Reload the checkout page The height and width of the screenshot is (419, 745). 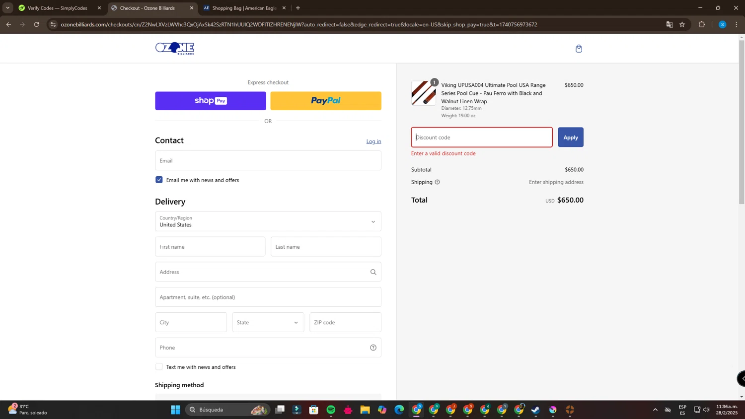pyautogui.click(x=36, y=24)
